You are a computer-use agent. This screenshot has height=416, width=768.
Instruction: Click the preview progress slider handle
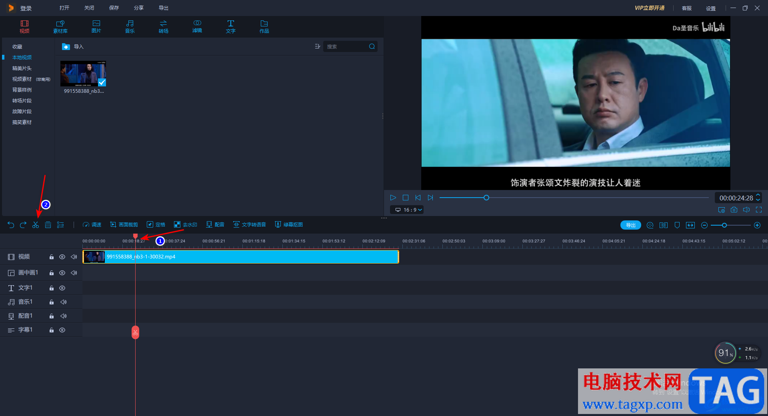coord(486,198)
